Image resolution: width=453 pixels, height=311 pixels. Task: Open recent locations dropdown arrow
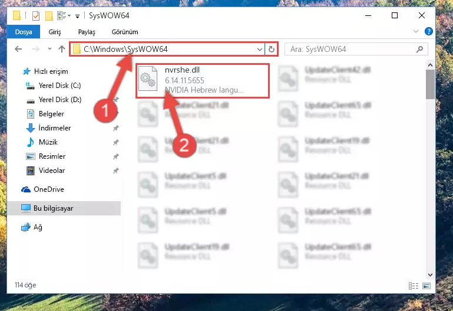pos(49,49)
